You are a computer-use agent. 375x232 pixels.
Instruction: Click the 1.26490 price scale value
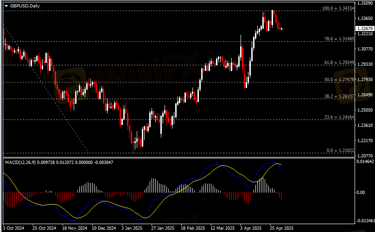(x=365, y=95)
